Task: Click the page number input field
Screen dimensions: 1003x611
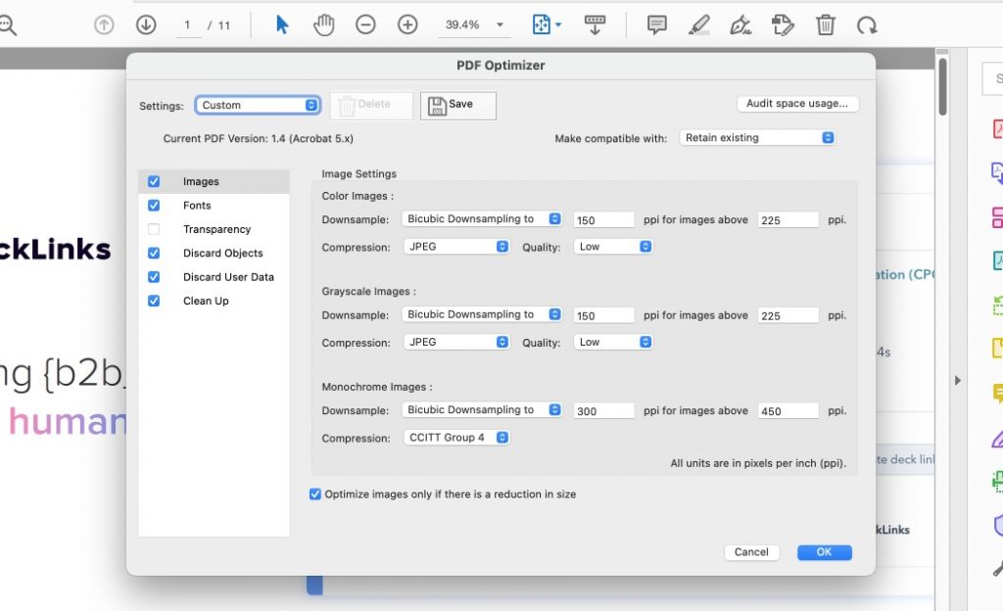Action: 191,24
